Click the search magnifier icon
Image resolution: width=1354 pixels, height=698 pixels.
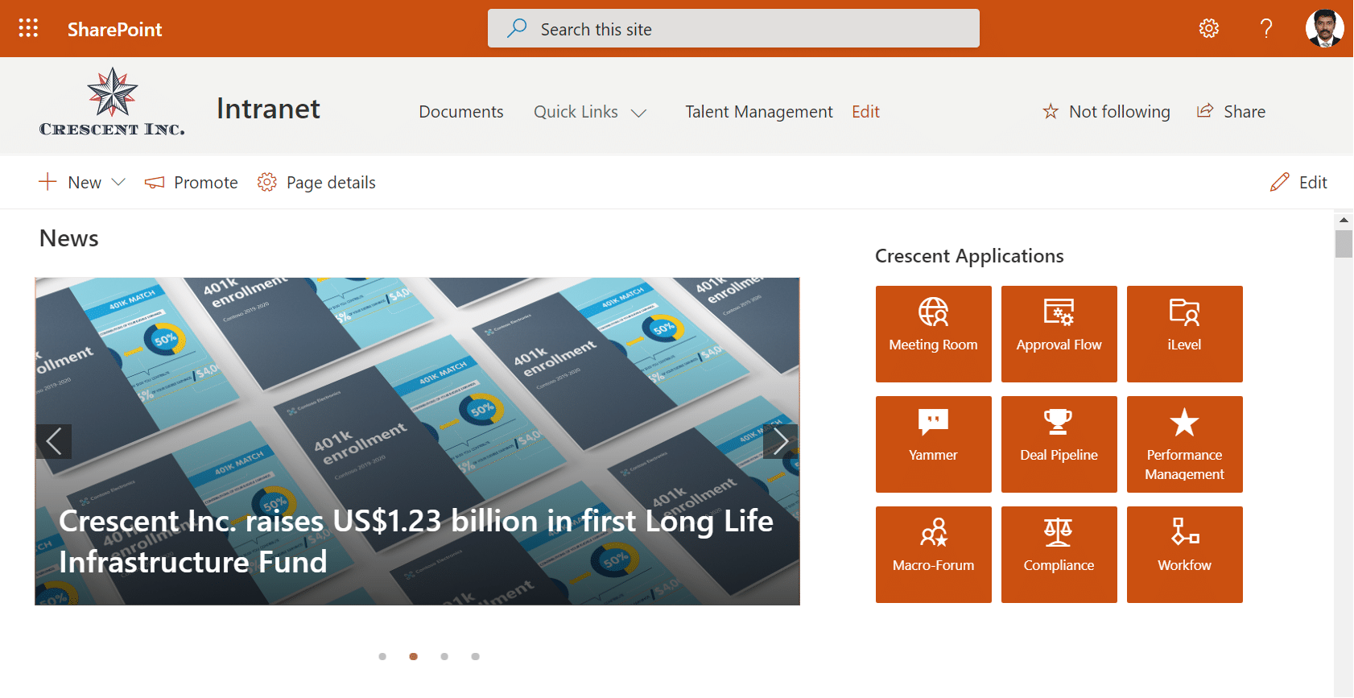point(517,29)
